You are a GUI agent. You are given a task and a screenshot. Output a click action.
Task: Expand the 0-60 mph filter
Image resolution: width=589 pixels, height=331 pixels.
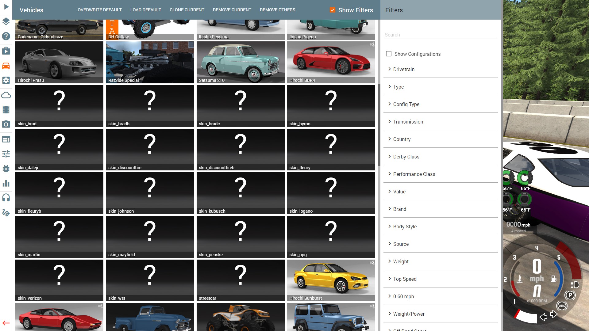(441, 296)
